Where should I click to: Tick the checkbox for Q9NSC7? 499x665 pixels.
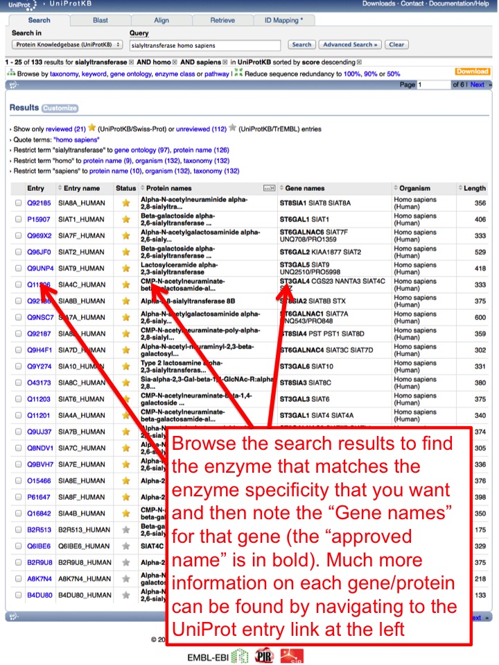pyautogui.click(x=18, y=317)
